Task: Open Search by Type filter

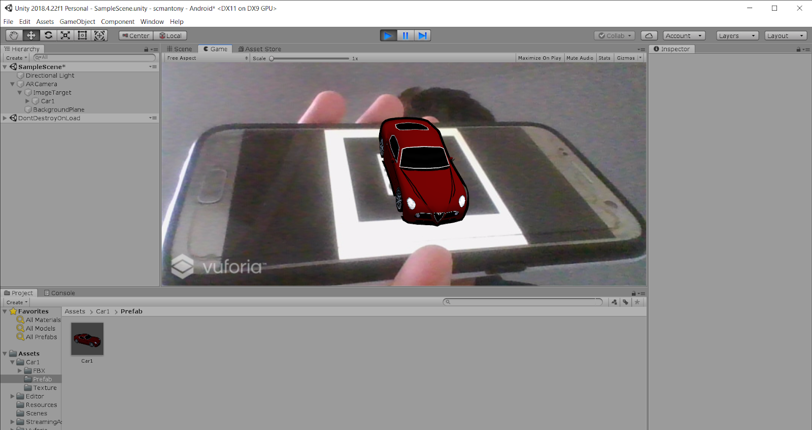Action: pyautogui.click(x=615, y=302)
